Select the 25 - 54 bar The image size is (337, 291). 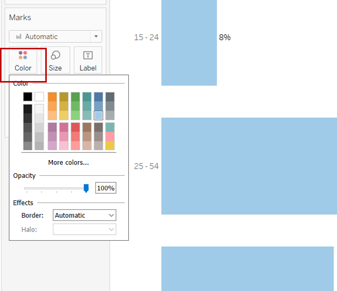[x=249, y=166]
